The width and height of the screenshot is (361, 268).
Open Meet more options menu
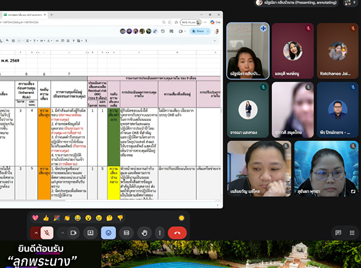(x=160, y=233)
